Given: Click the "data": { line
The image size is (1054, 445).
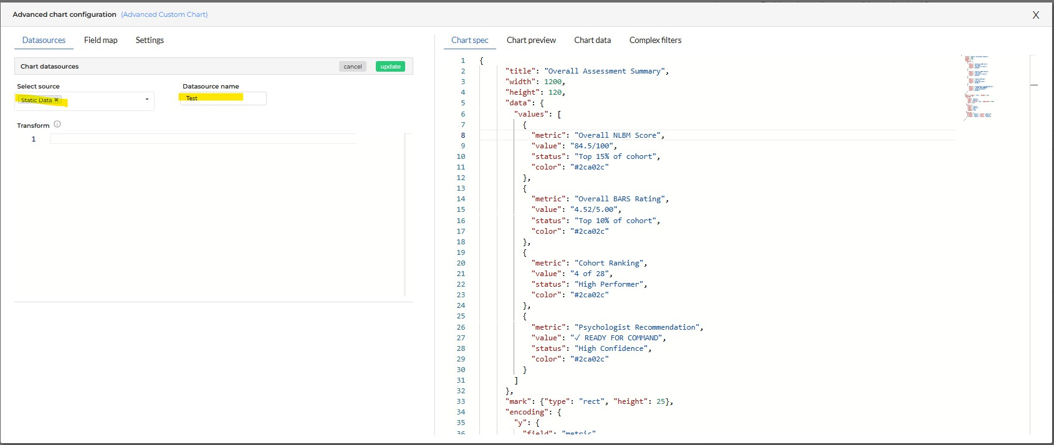Looking at the screenshot, I should coord(525,103).
